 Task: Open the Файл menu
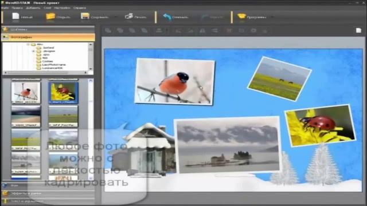click(5, 7)
